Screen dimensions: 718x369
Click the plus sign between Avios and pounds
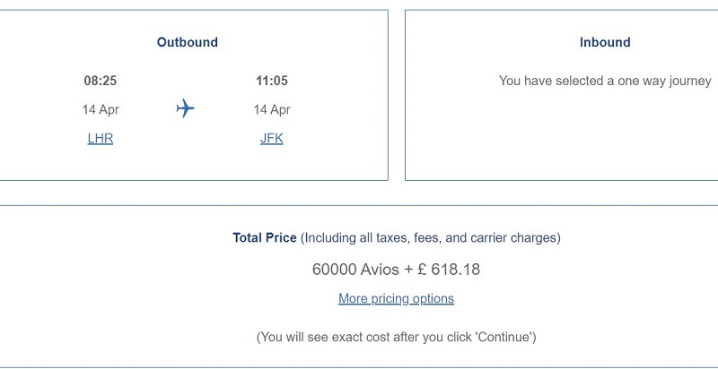tap(408, 270)
